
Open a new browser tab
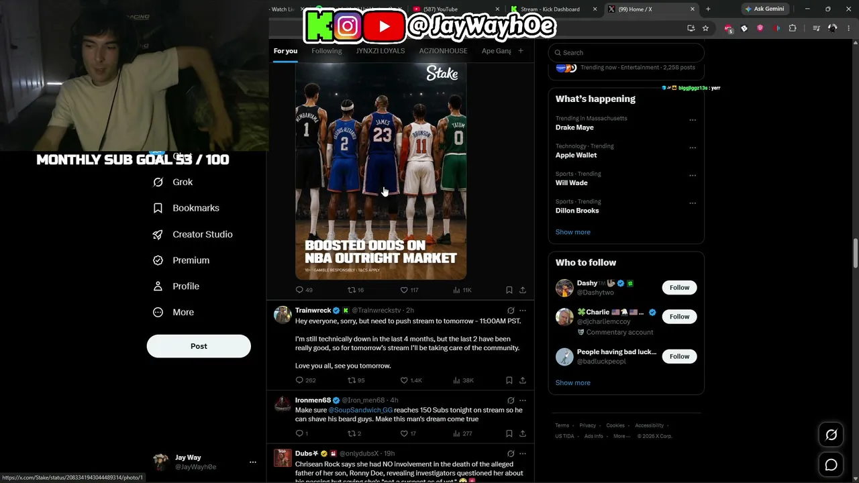[708, 9]
